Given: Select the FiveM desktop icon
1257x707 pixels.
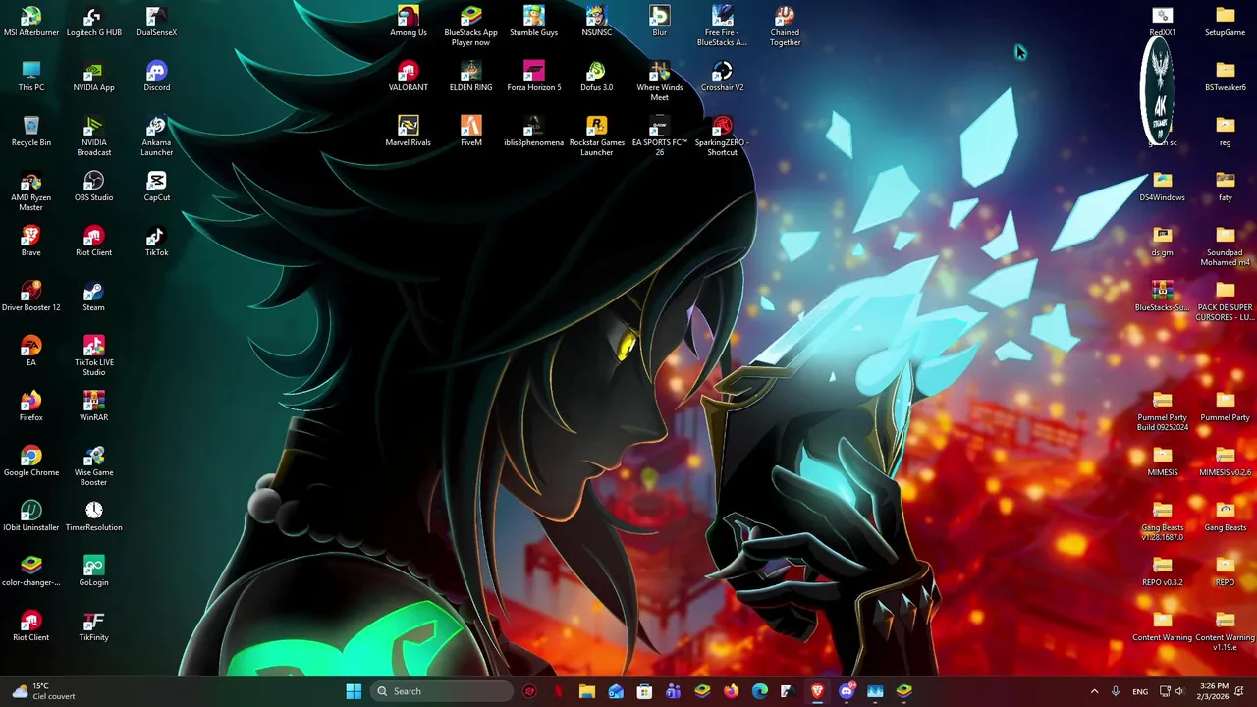Looking at the screenshot, I should pyautogui.click(x=471, y=132).
